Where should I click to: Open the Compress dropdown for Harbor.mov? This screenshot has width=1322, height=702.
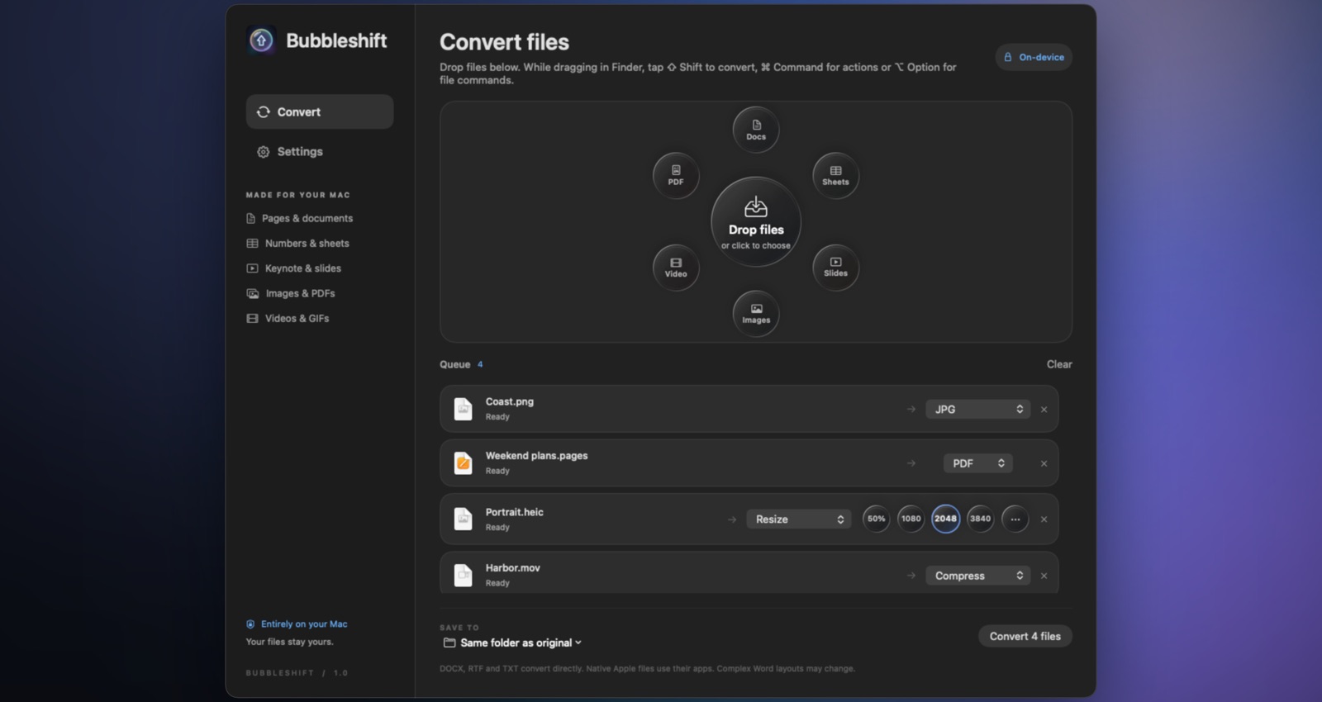click(977, 576)
